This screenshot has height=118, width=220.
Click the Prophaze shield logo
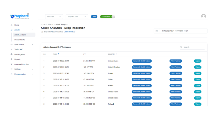pos(12,16)
